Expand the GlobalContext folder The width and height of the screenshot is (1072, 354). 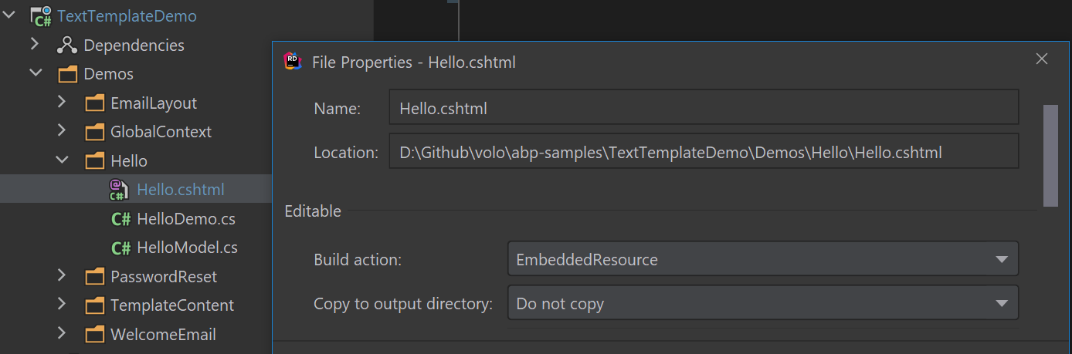point(61,132)
